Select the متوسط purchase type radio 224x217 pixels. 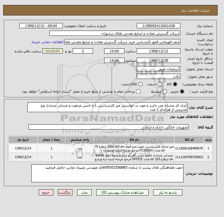click(165, 91)
